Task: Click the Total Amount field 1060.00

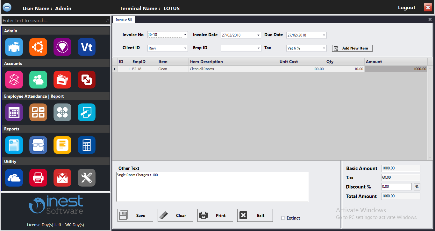Action: 401,196
